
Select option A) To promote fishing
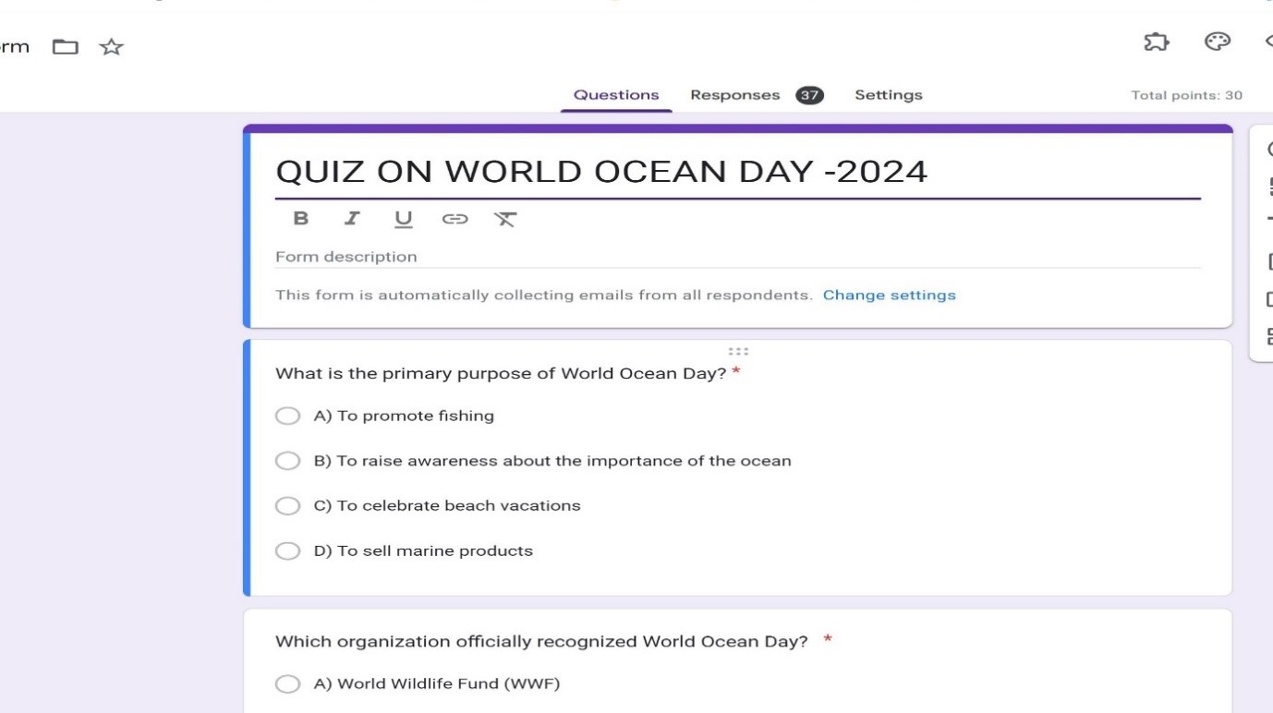pos(287,416)
